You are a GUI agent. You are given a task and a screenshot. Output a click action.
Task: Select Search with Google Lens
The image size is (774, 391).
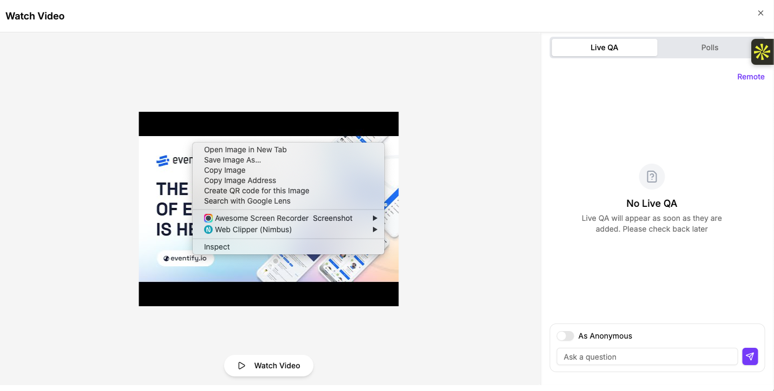point(288,201)
